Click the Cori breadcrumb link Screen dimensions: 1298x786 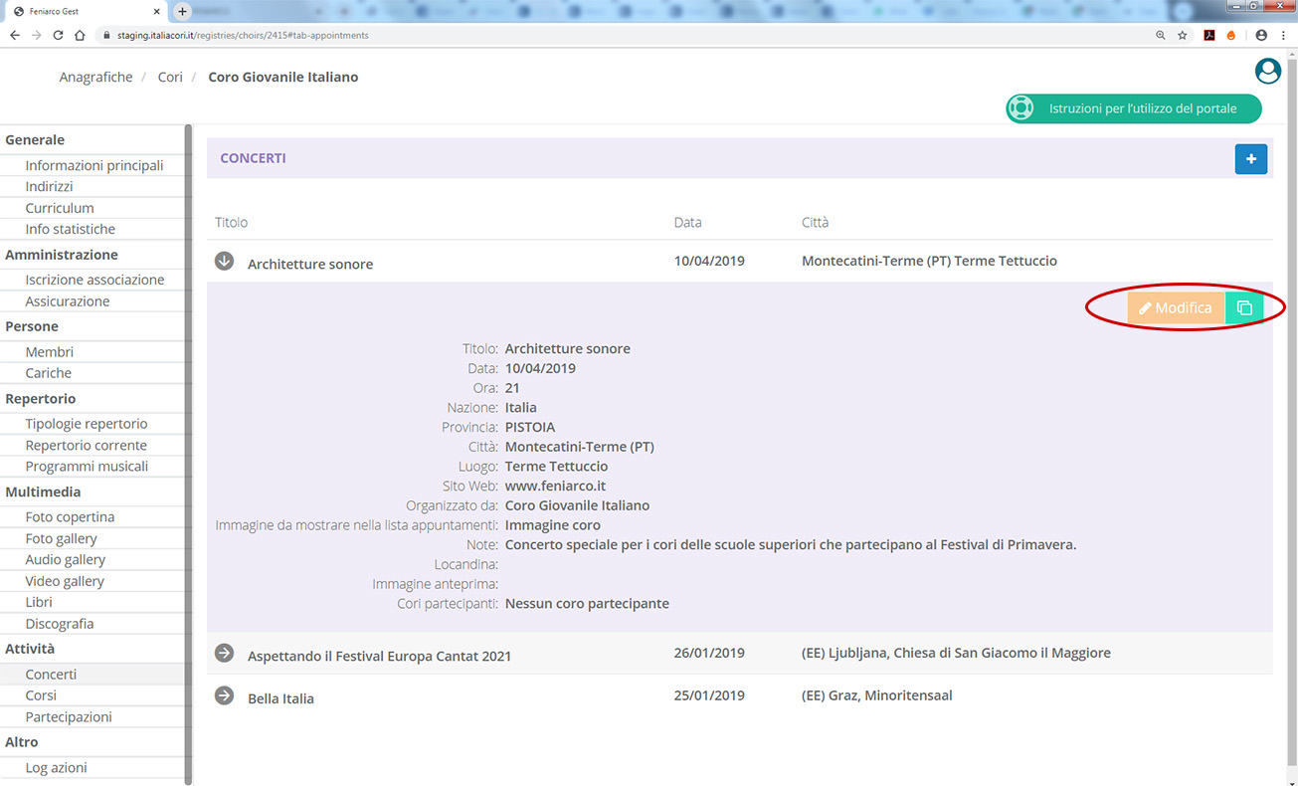pyautogui.click(x=170, y=77)
